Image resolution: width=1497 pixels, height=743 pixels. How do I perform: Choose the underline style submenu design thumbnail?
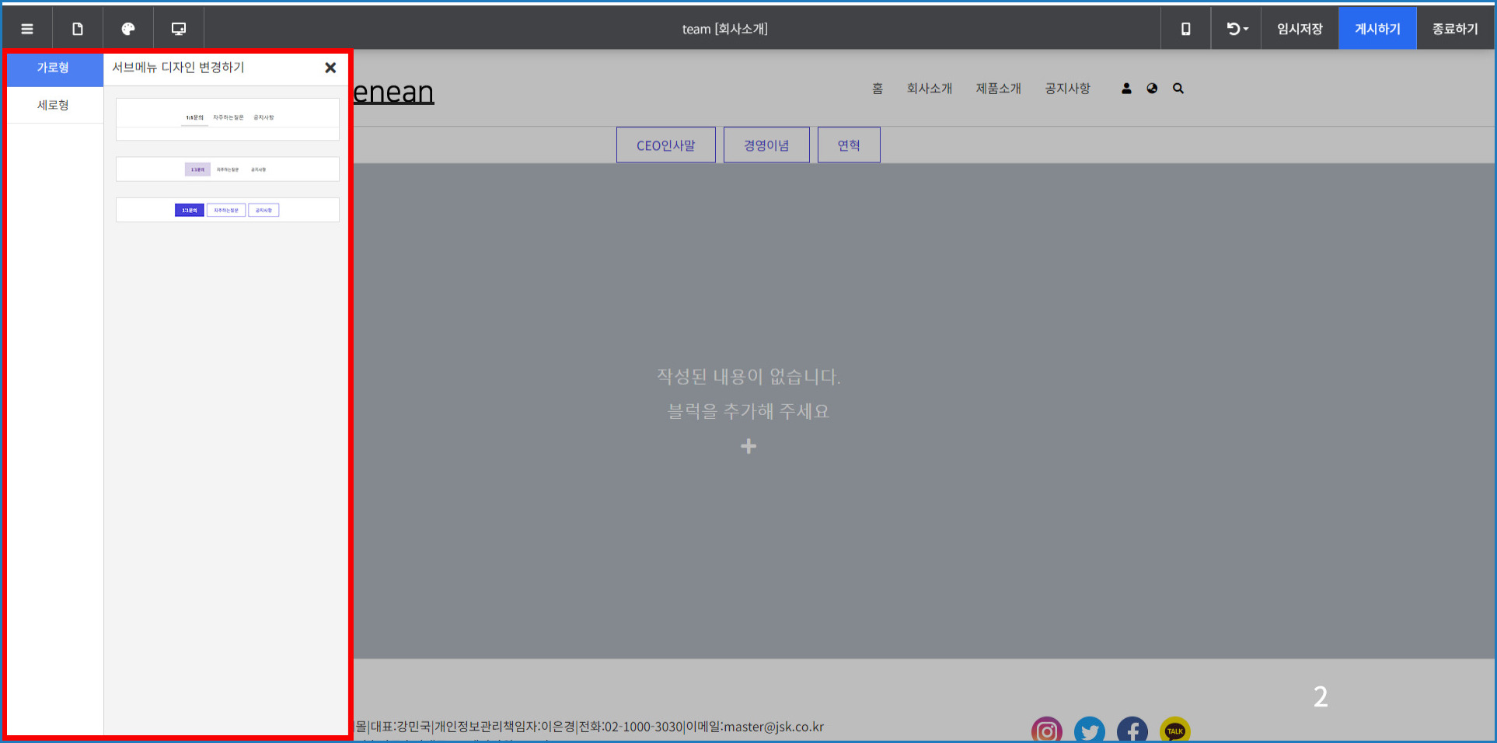pos(228,119)
